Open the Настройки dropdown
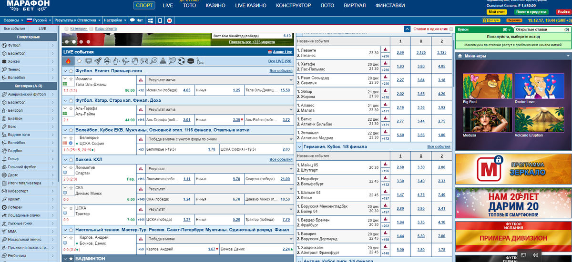This screenshot has width=572, height=262. coord(115,20)
